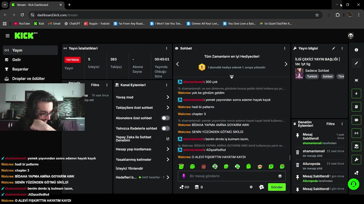364x204 pixels.
Task: Open the profile avatar menu on the Kick header
Action: pyautogui.click(x=351, y=36)
